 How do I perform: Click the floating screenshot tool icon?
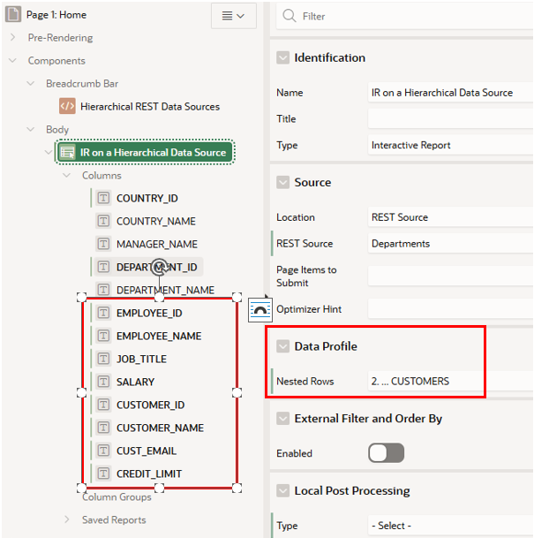coord(260,310)
